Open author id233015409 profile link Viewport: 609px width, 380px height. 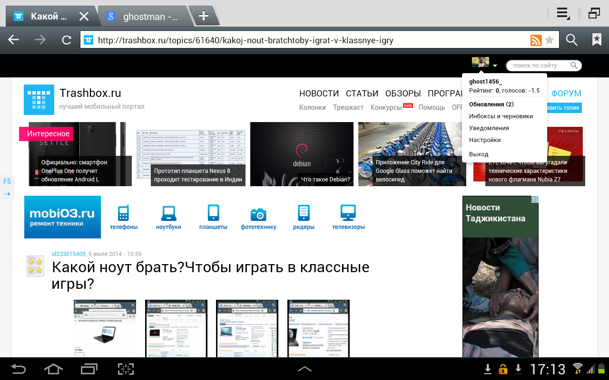click(69, 254)
